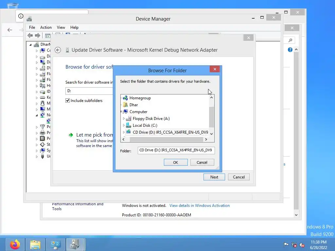Open File Explorer from the taskbar
Image resolution: width=335 pixels, height=251 pixels.
(35, 244)
